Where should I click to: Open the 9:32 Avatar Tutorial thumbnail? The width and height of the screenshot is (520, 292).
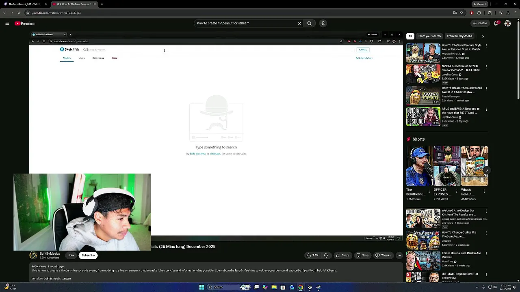pos(423,96)
